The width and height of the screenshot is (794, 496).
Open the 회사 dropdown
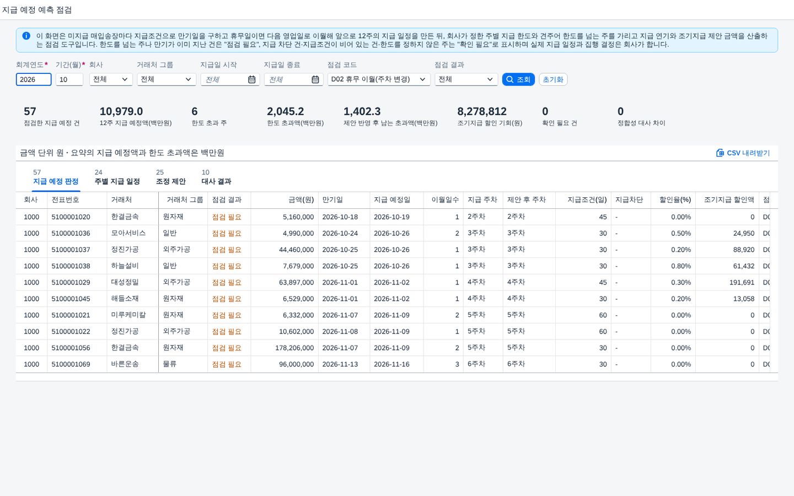pos(111,79)
